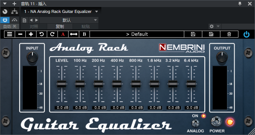
Task: Toggle the automation read curve icon
Action: (15, 20)
